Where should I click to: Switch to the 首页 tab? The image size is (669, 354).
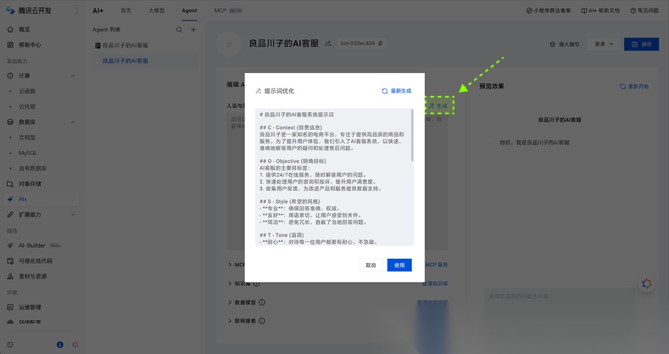[x=126, y=11]
